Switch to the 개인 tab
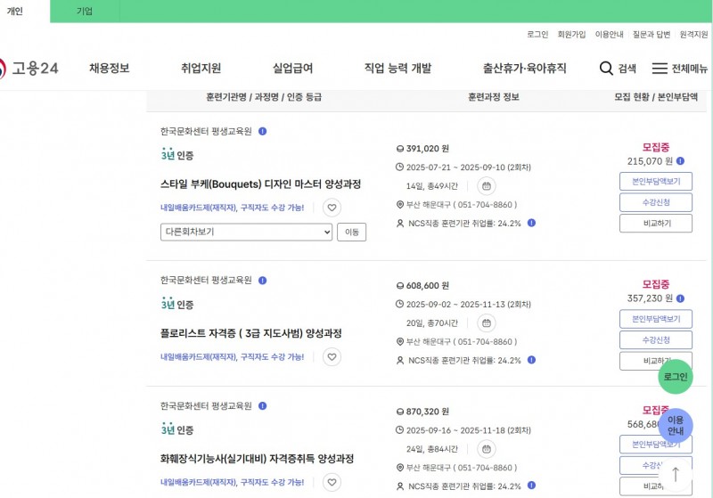Image resolution: width=713 pixels, height=498 pixels. (x=14, y=11)
